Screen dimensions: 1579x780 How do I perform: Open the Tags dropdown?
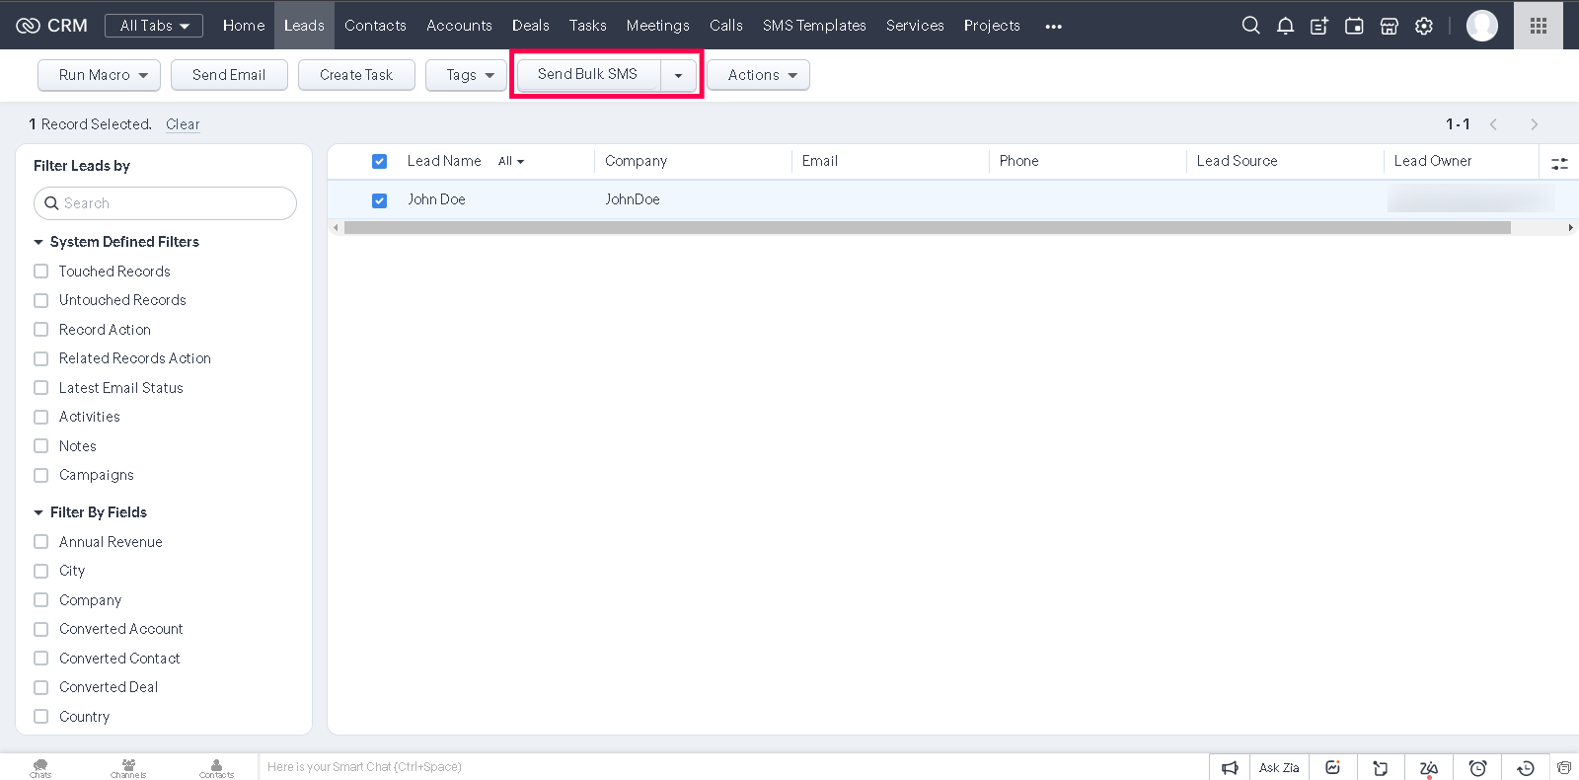[466, 75]
